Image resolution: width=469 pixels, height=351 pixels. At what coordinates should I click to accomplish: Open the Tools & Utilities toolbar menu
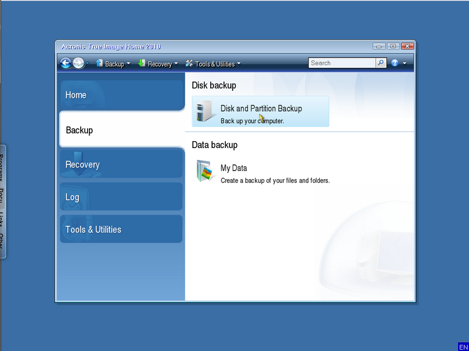[215, 64]
